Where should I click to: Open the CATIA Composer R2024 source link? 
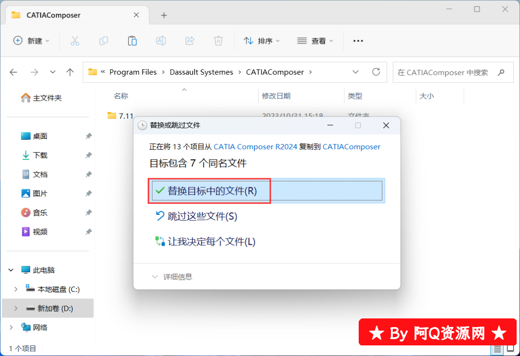point(255,146)
